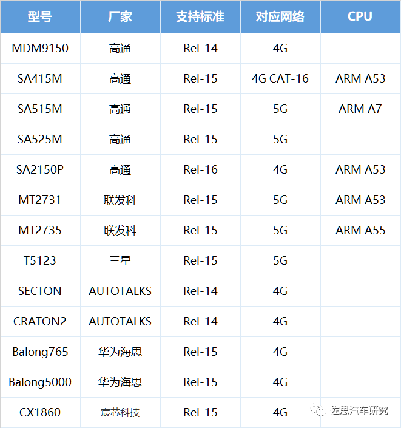Select the MT2735 cell
Screen dimensions: 401x428
tap(40, 230)
